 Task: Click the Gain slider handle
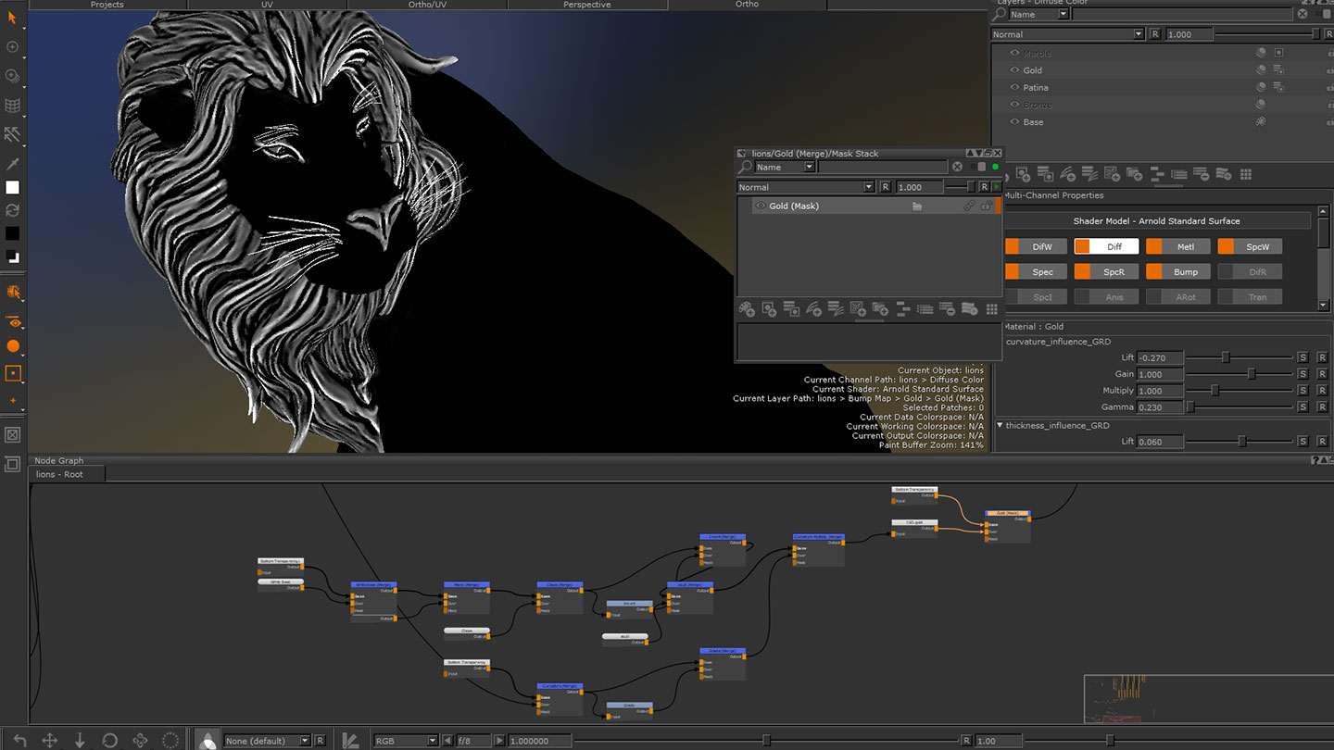click(1252, 374)
